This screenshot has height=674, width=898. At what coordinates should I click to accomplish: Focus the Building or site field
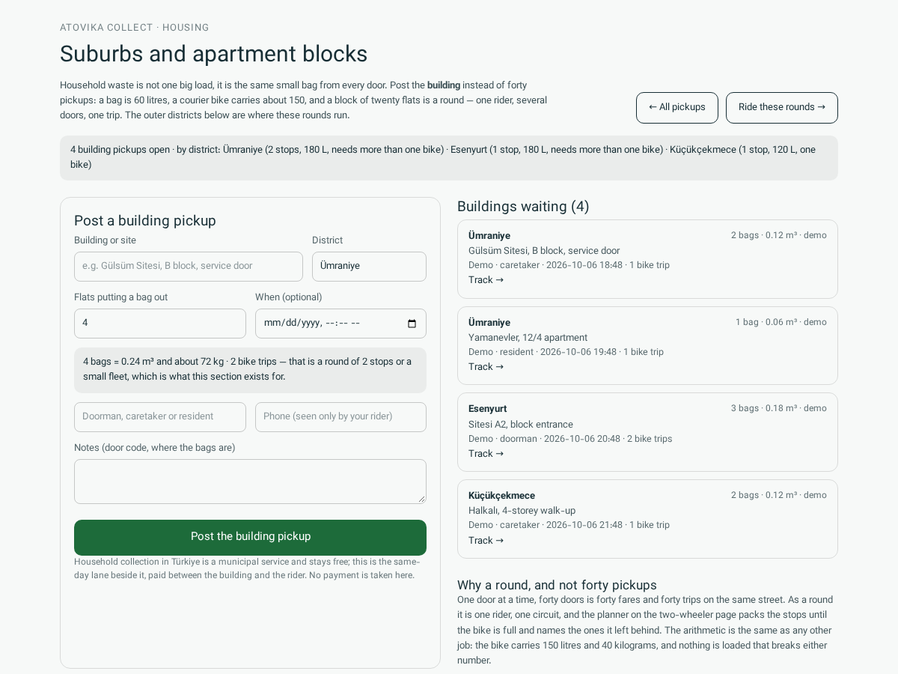click(x=189, y=267)
